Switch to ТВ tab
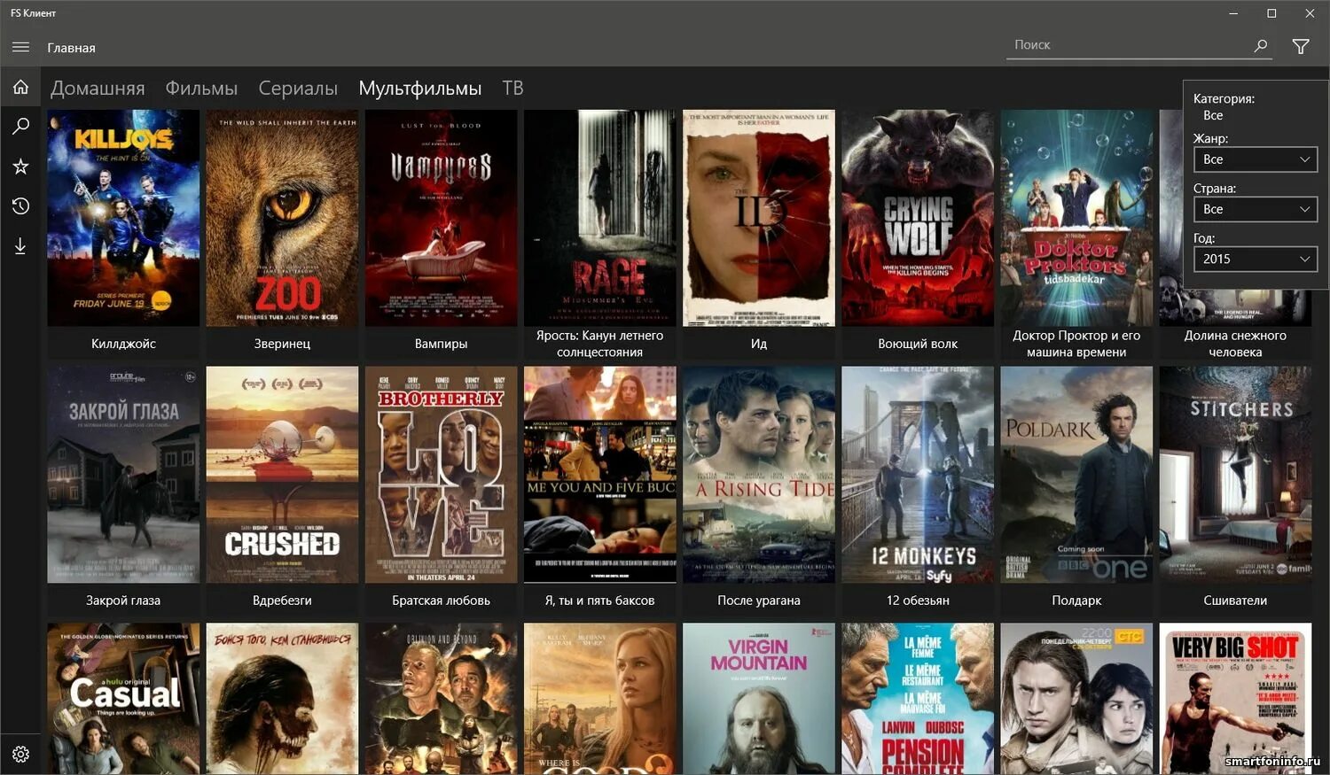 pyautogui.click(x=512, y=88)
